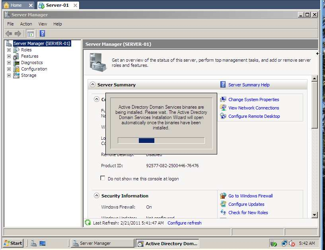Open the Help menu

[x=58, y=24]
